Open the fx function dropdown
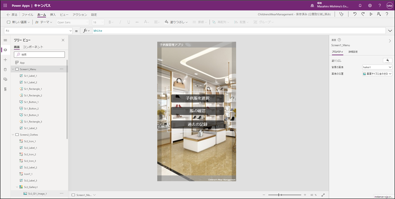The height and width of the screenshot is (199, 395). (x=86, y=31)
